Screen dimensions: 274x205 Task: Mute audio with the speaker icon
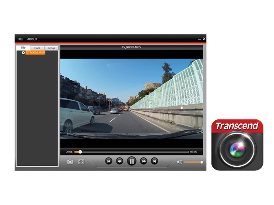point(179,162)
